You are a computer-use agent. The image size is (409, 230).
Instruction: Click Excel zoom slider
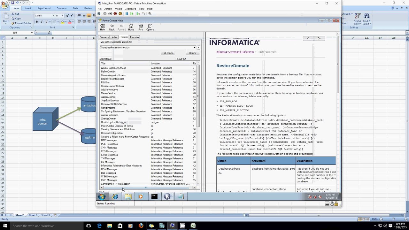pyautogui.click(x=394, y=219)
